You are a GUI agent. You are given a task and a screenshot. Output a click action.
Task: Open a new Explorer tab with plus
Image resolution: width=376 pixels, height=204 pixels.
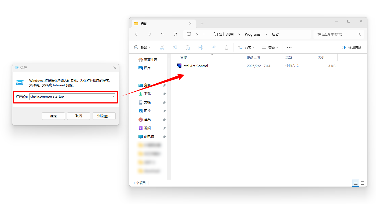pos(202,24)
